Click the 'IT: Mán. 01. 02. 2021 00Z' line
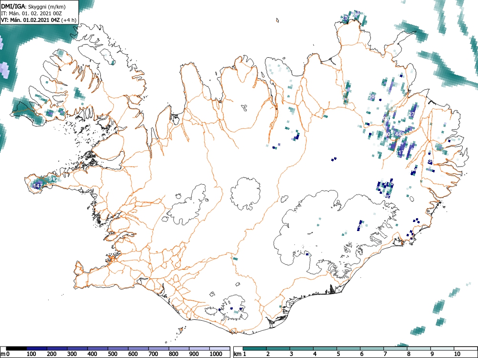478x358 pixels. click(32, 14)
